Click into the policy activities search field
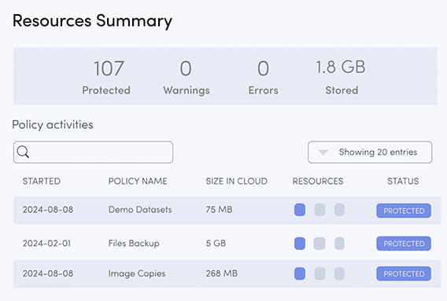This screenshot has height=301, width=447. (x=93, y=152)
